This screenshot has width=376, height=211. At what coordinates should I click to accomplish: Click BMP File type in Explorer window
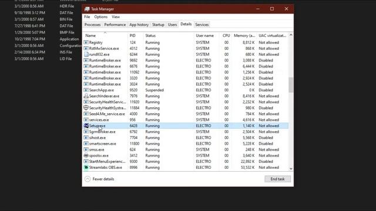[67, 32]
